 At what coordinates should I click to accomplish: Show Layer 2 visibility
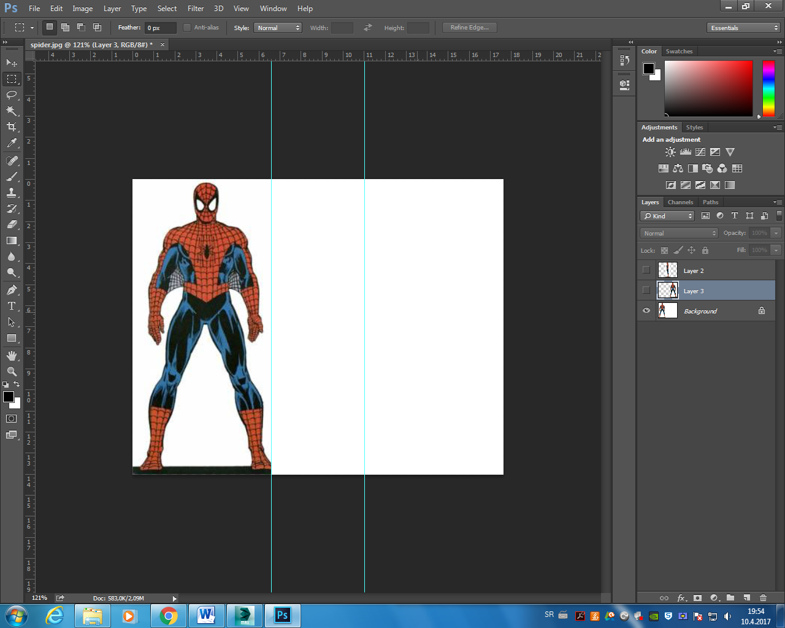coord(646,270)
